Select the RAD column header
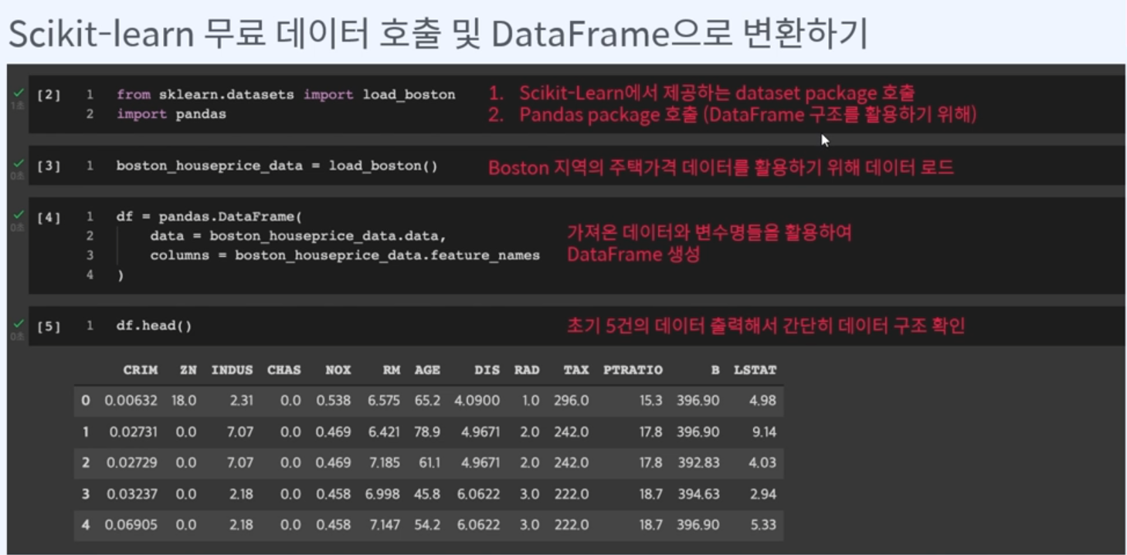The width and height of the screenshot is (1127, 555). (x=527, y=371)
